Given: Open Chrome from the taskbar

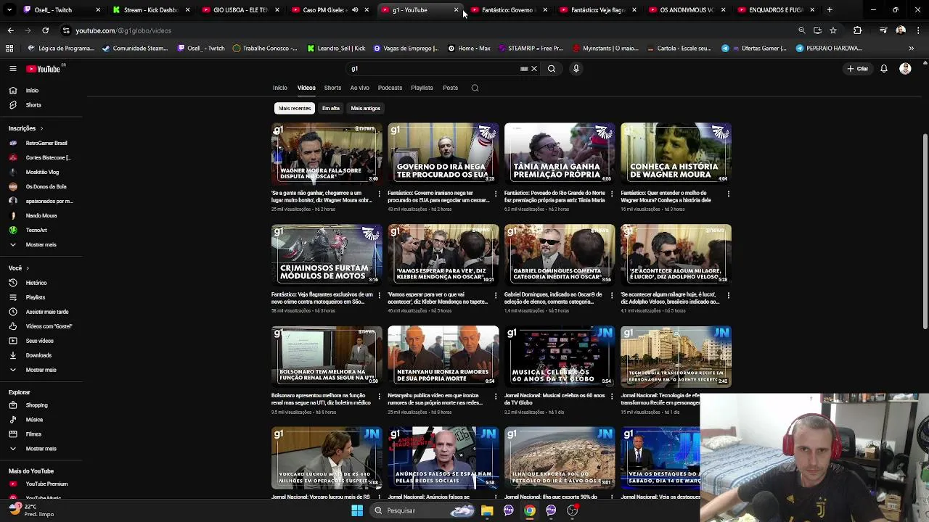Looking at the screenshot, I should [x=530, y=510].
